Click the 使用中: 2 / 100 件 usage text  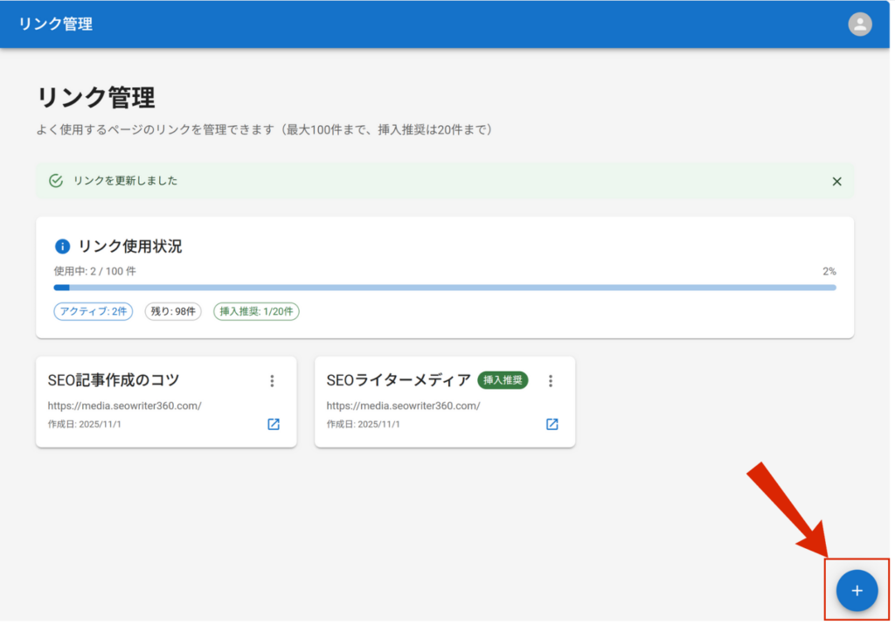click(95, 271)
